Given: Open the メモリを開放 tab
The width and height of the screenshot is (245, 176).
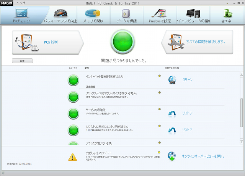Looking at the screenshot, I should pos(93,15).
